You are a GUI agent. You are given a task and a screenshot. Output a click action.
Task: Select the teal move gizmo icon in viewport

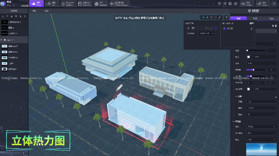(x=203, y=17)
